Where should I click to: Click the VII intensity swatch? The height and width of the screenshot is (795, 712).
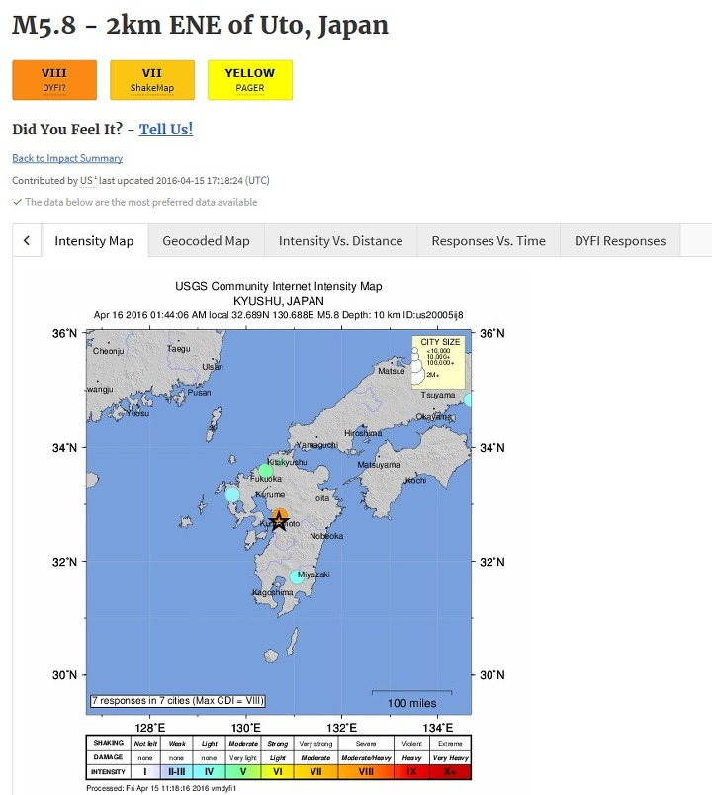tap(315, 772)
